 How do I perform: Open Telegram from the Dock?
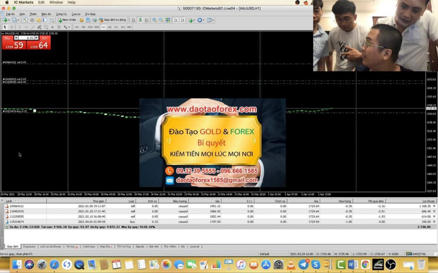[303, 265]
